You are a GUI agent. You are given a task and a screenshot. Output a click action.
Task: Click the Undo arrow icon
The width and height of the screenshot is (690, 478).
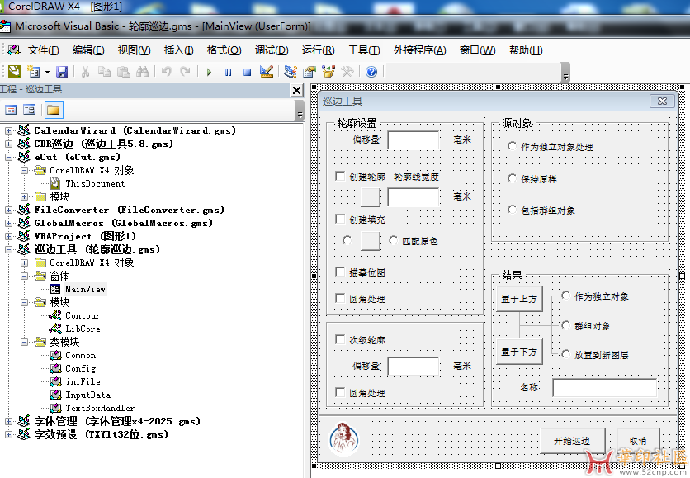point(167,71)
